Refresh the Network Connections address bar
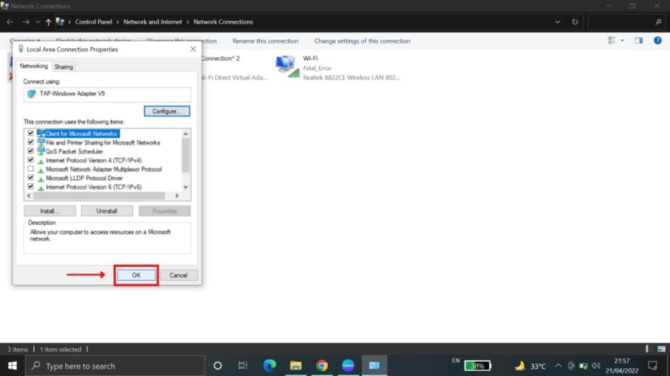 574,22
